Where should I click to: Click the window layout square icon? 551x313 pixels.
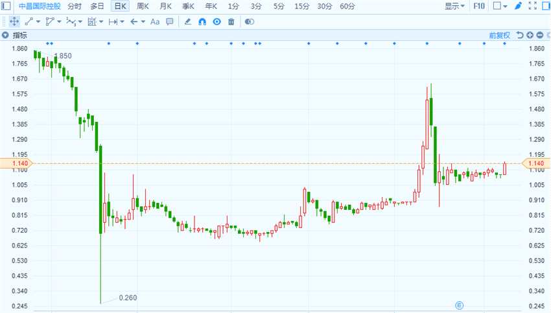[497, 6]
